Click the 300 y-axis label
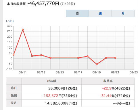Image resolution: width=138 pixels, height=110 pixels. pos(9,26)
